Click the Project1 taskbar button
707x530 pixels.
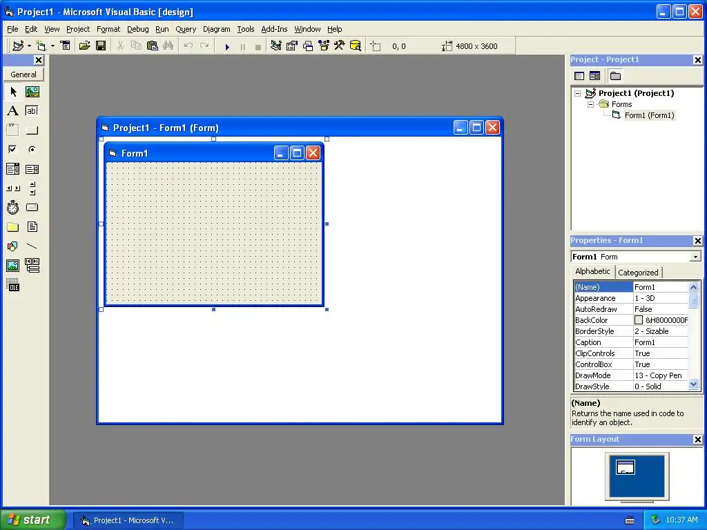[x=128, y=520]
